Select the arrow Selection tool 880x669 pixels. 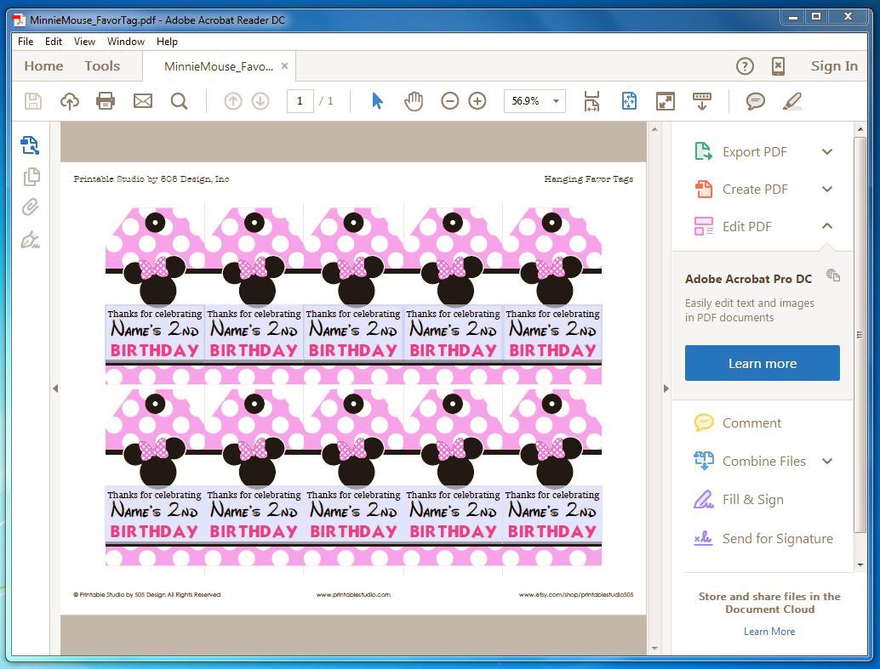377,101
